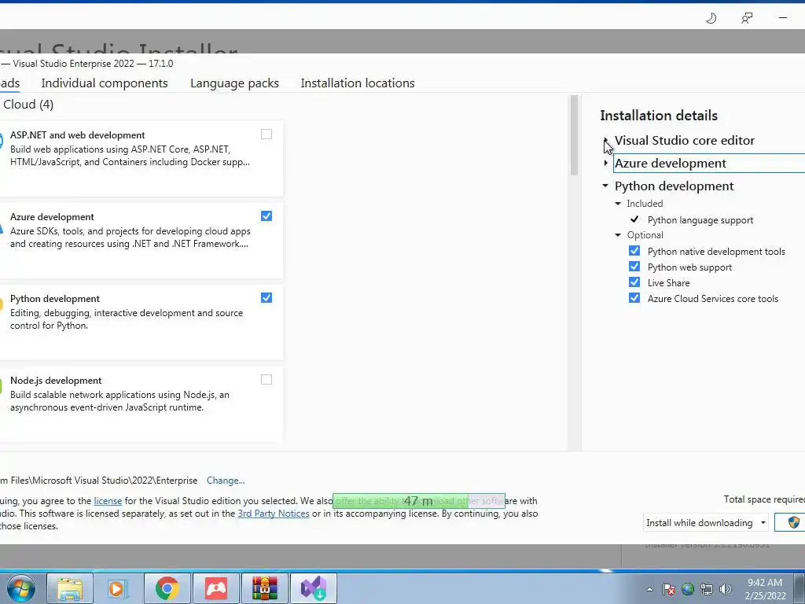Uncheck the Python development workload checkbox
This screenshot has width=805, height=604.
coord(266,297)
